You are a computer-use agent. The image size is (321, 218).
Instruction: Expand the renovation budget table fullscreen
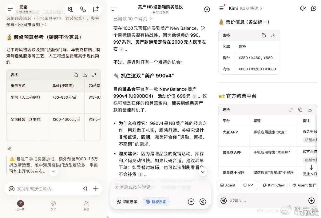click(x=94, y=75)
